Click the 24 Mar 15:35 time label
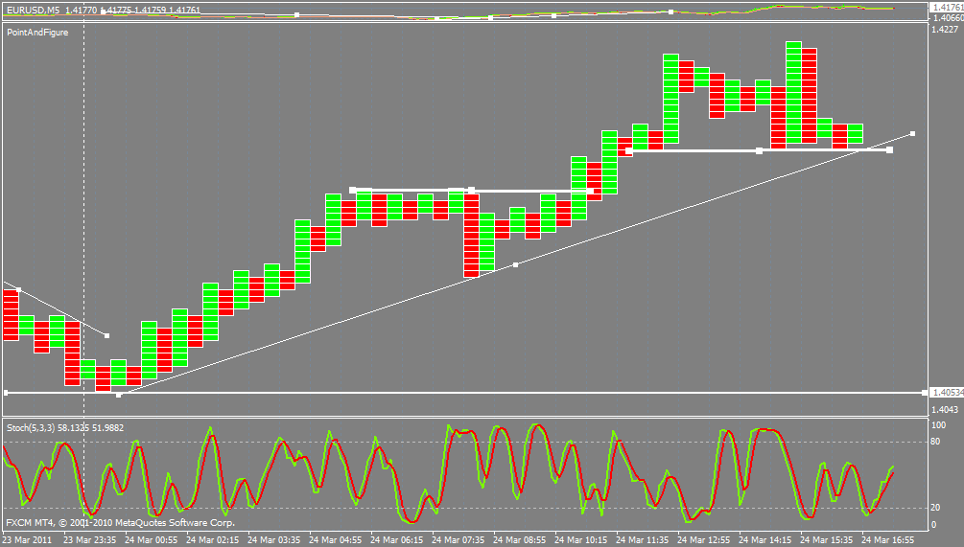This screenshot has height=547, width=964. [x=828, y=540]
